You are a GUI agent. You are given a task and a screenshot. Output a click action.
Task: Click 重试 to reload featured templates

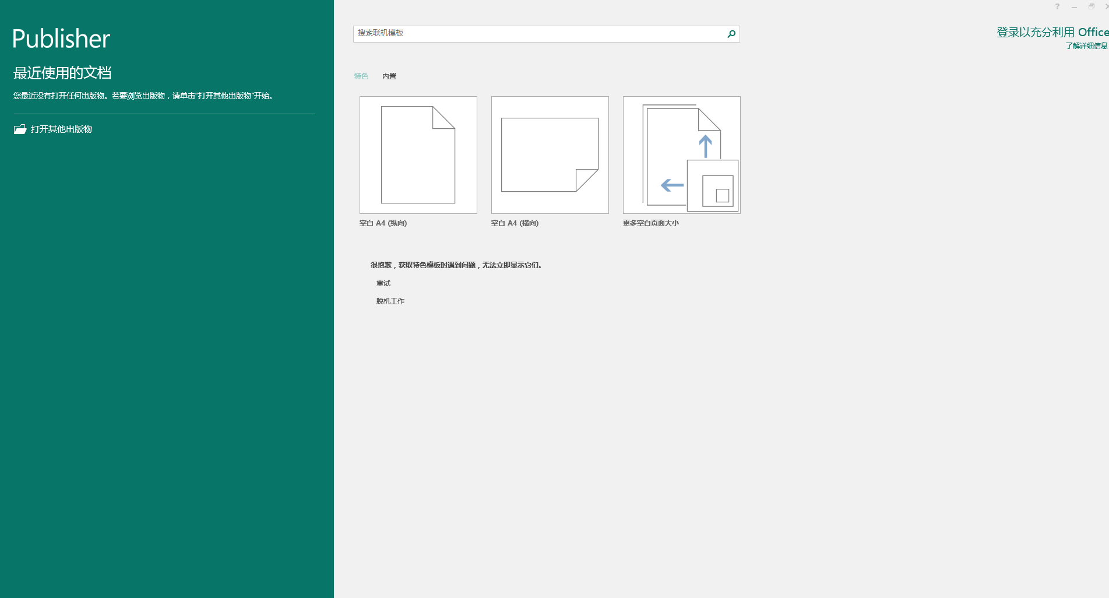[x=383, y=283]
